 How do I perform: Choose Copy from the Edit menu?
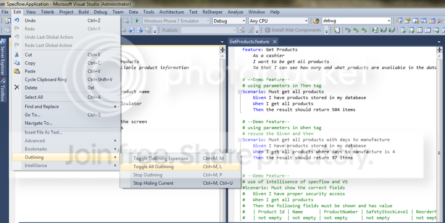[66, 63]
